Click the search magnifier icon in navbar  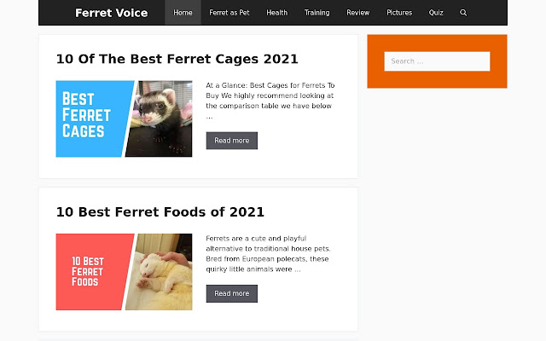(x=463, y=13)
